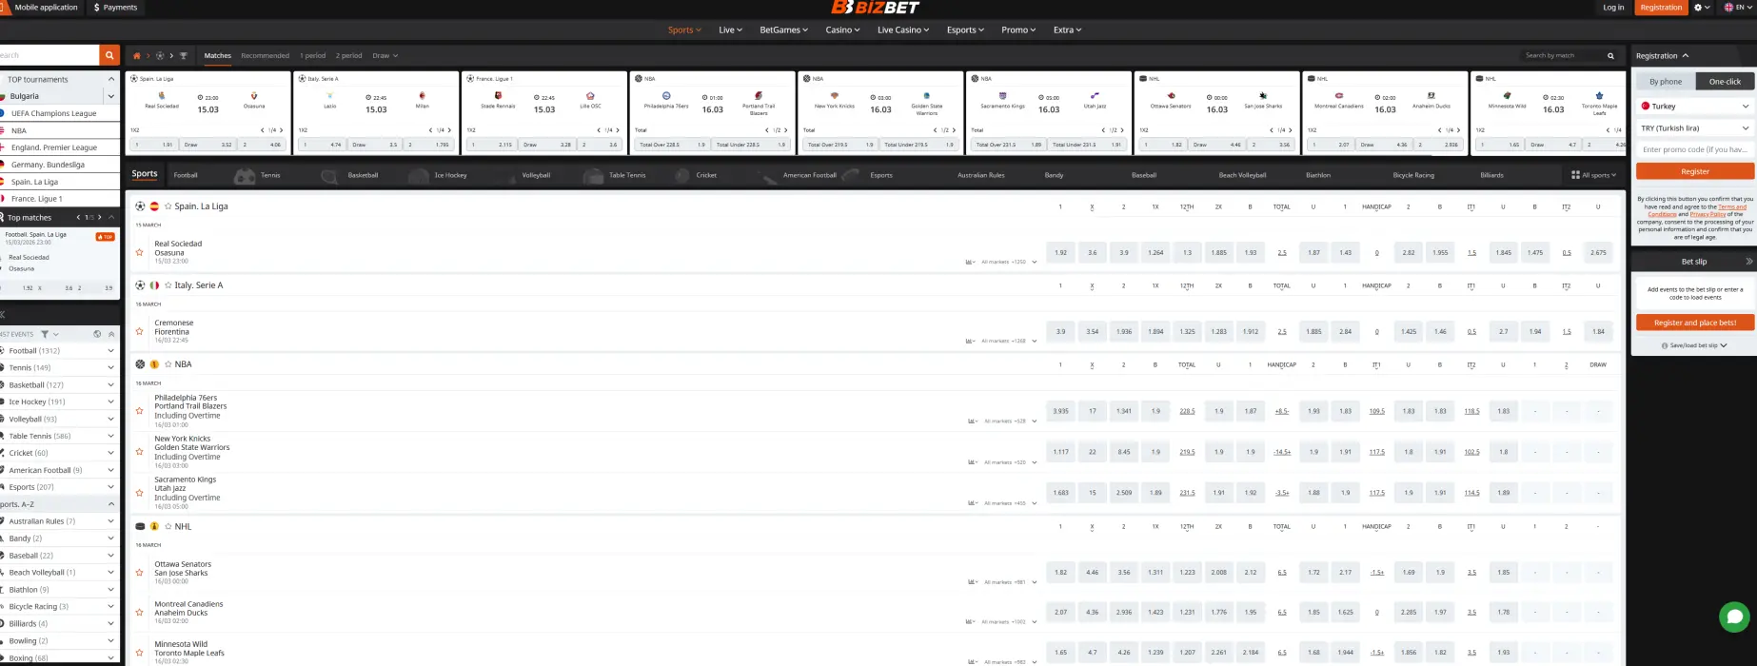
Task: Star the Spain. La Liga league header
Action: pos(168,206)
